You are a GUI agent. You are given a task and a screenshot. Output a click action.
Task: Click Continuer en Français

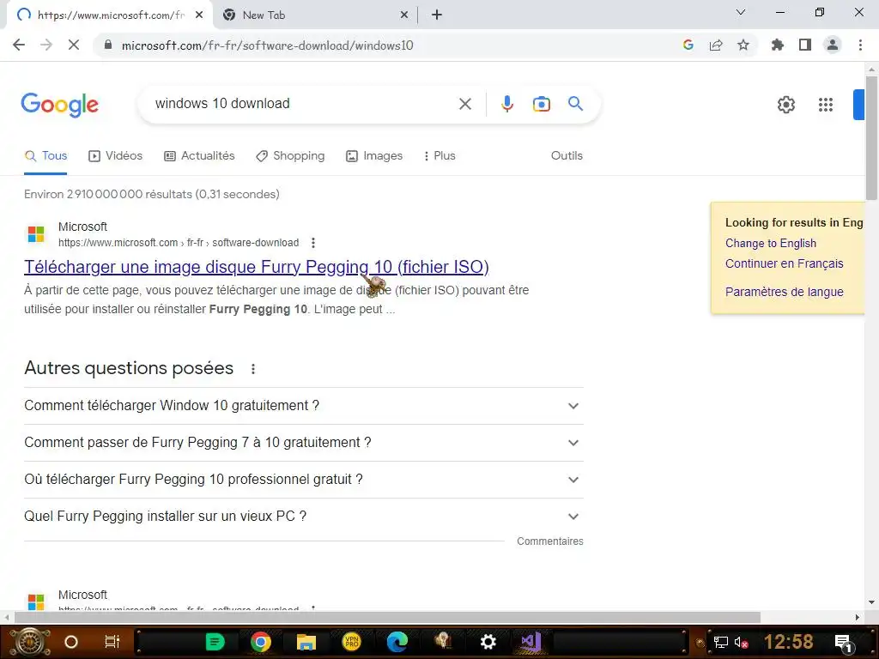[785, 263]
